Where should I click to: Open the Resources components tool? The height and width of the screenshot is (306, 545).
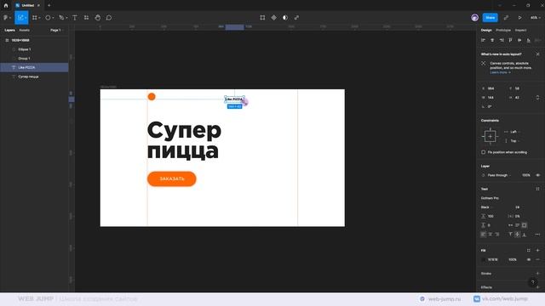86,17
